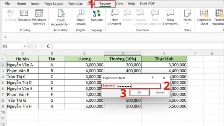This screenshot has width=224, height=126.
Task: Click the 'Lương' header cell
Action: pyautogui.click(x=84, y=59)
